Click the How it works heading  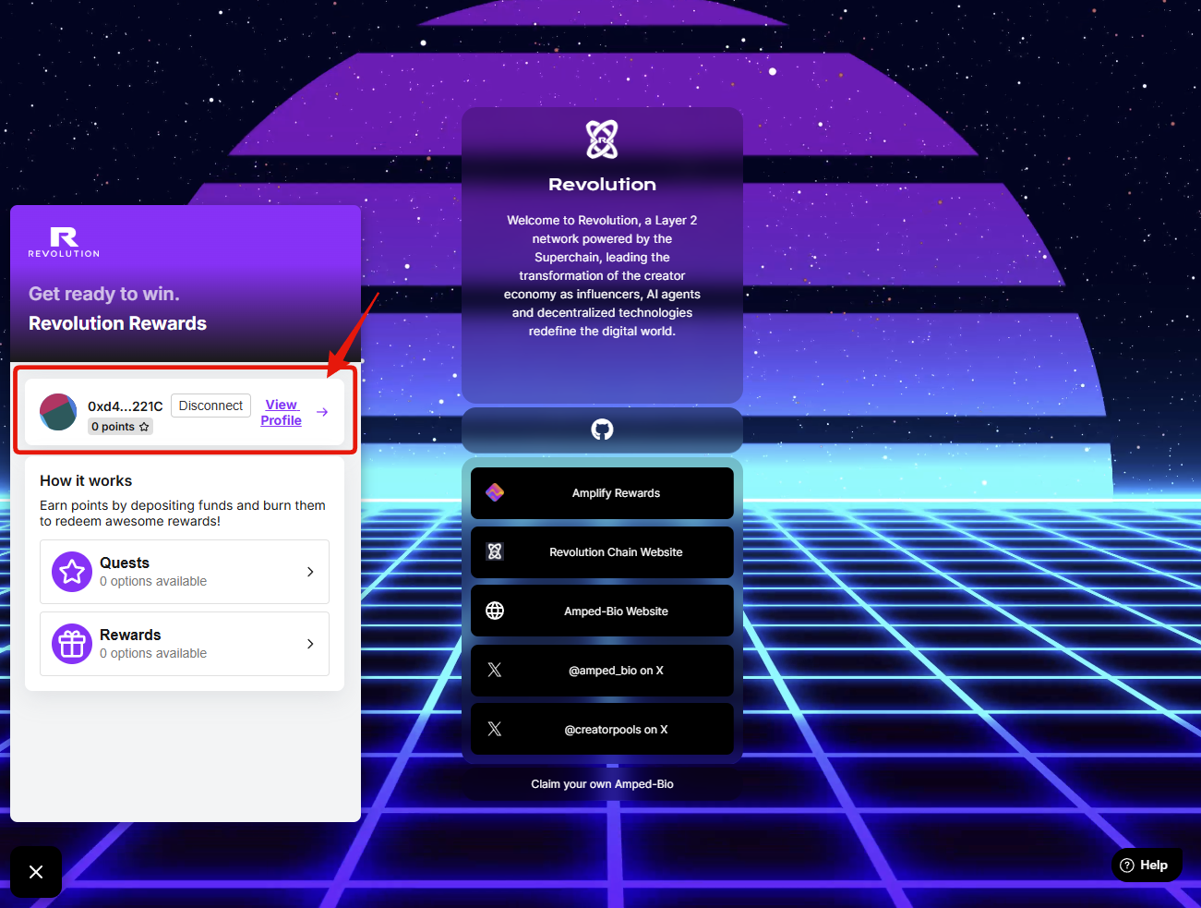(x=86, y=481)
